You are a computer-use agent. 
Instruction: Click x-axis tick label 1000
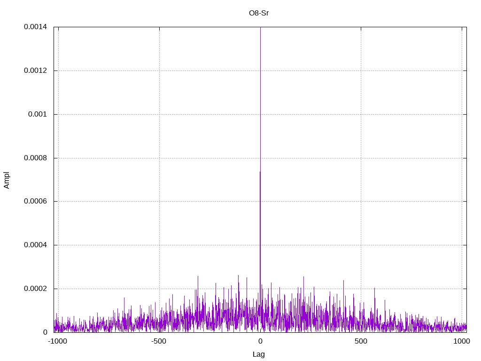pos(462,341)
